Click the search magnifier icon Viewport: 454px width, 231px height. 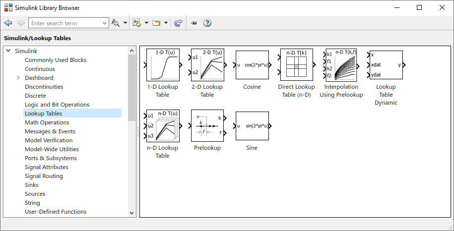[116, 23]
